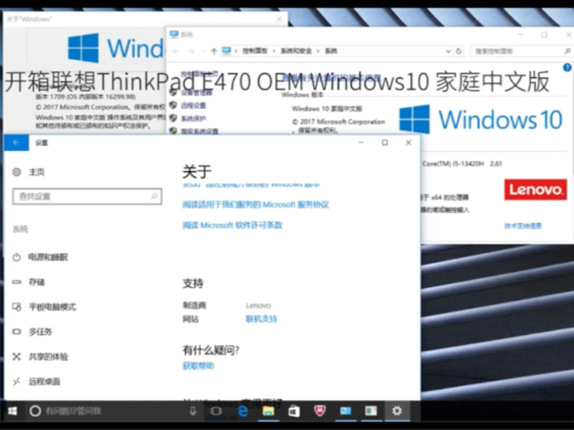Refresh the System control panel window
Viewport: 574px width, 430px height.
[x=459, y=51]
